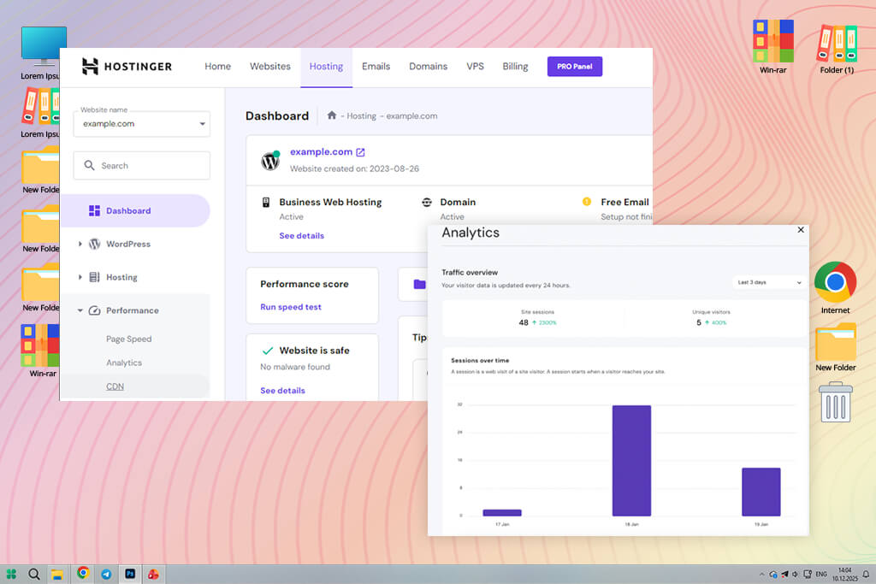Click the WordPress icon in sidebar

click(95, 244)
